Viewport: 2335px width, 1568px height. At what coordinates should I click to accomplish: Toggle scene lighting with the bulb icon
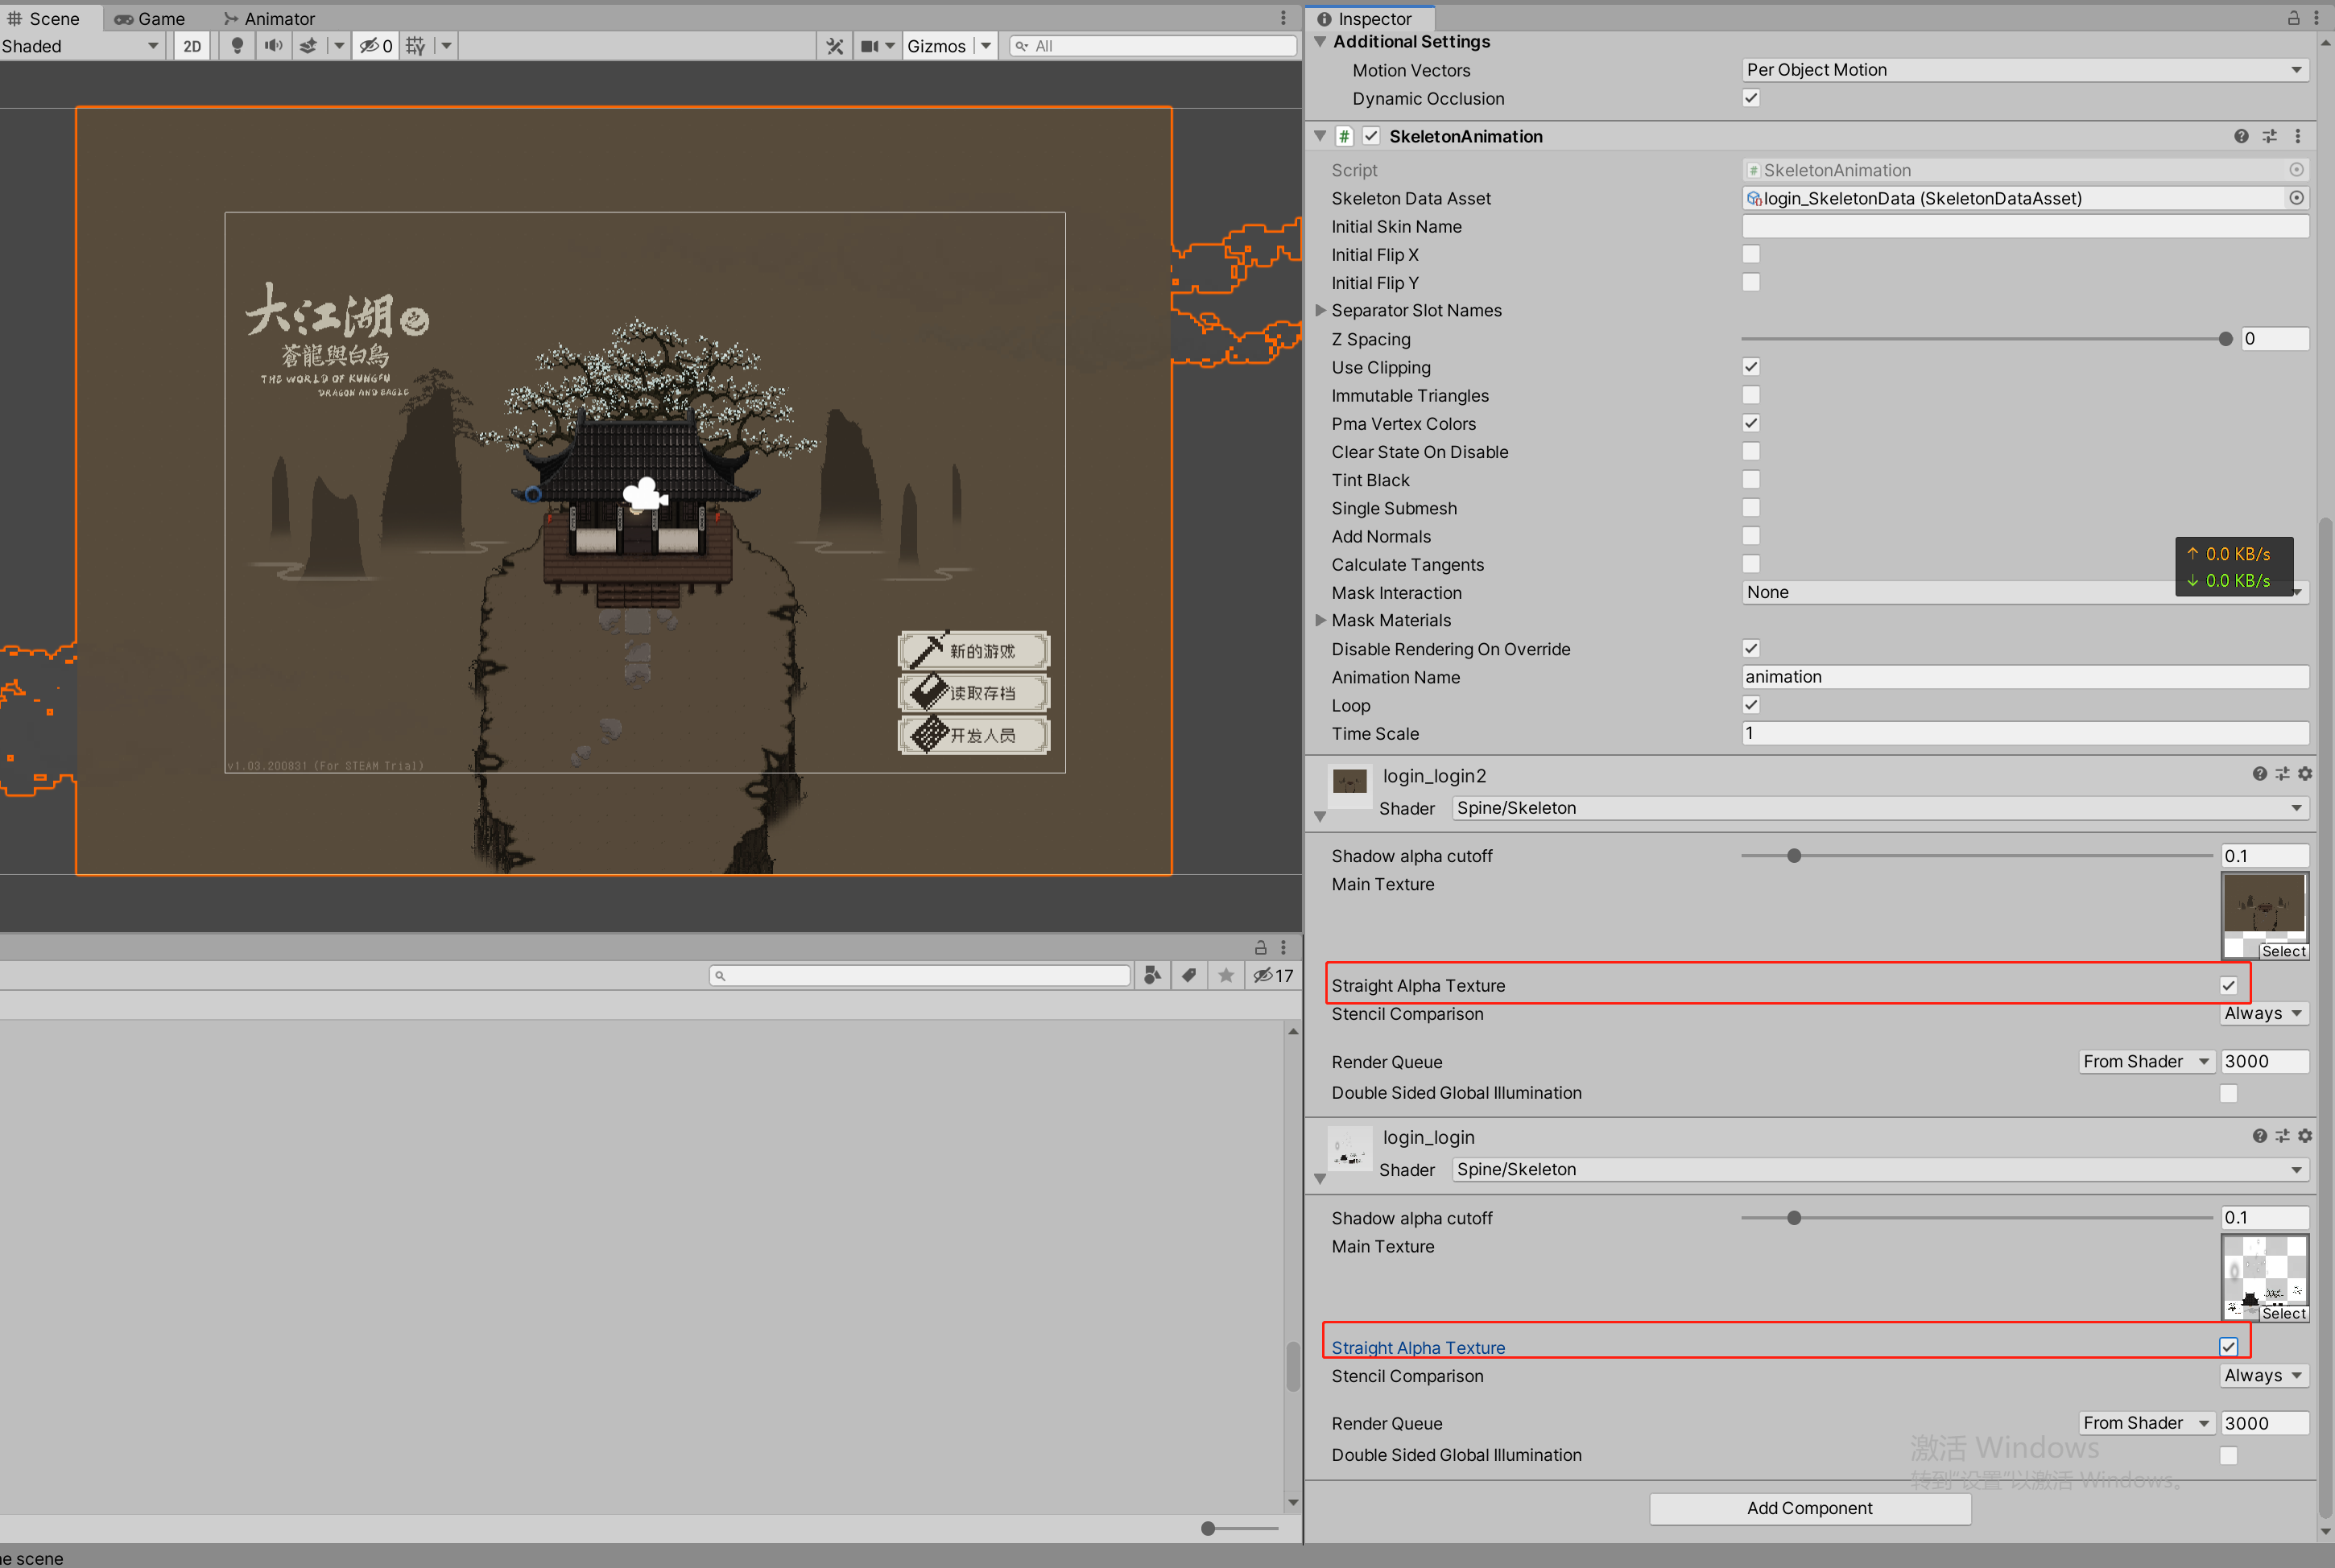pos(237,46)
